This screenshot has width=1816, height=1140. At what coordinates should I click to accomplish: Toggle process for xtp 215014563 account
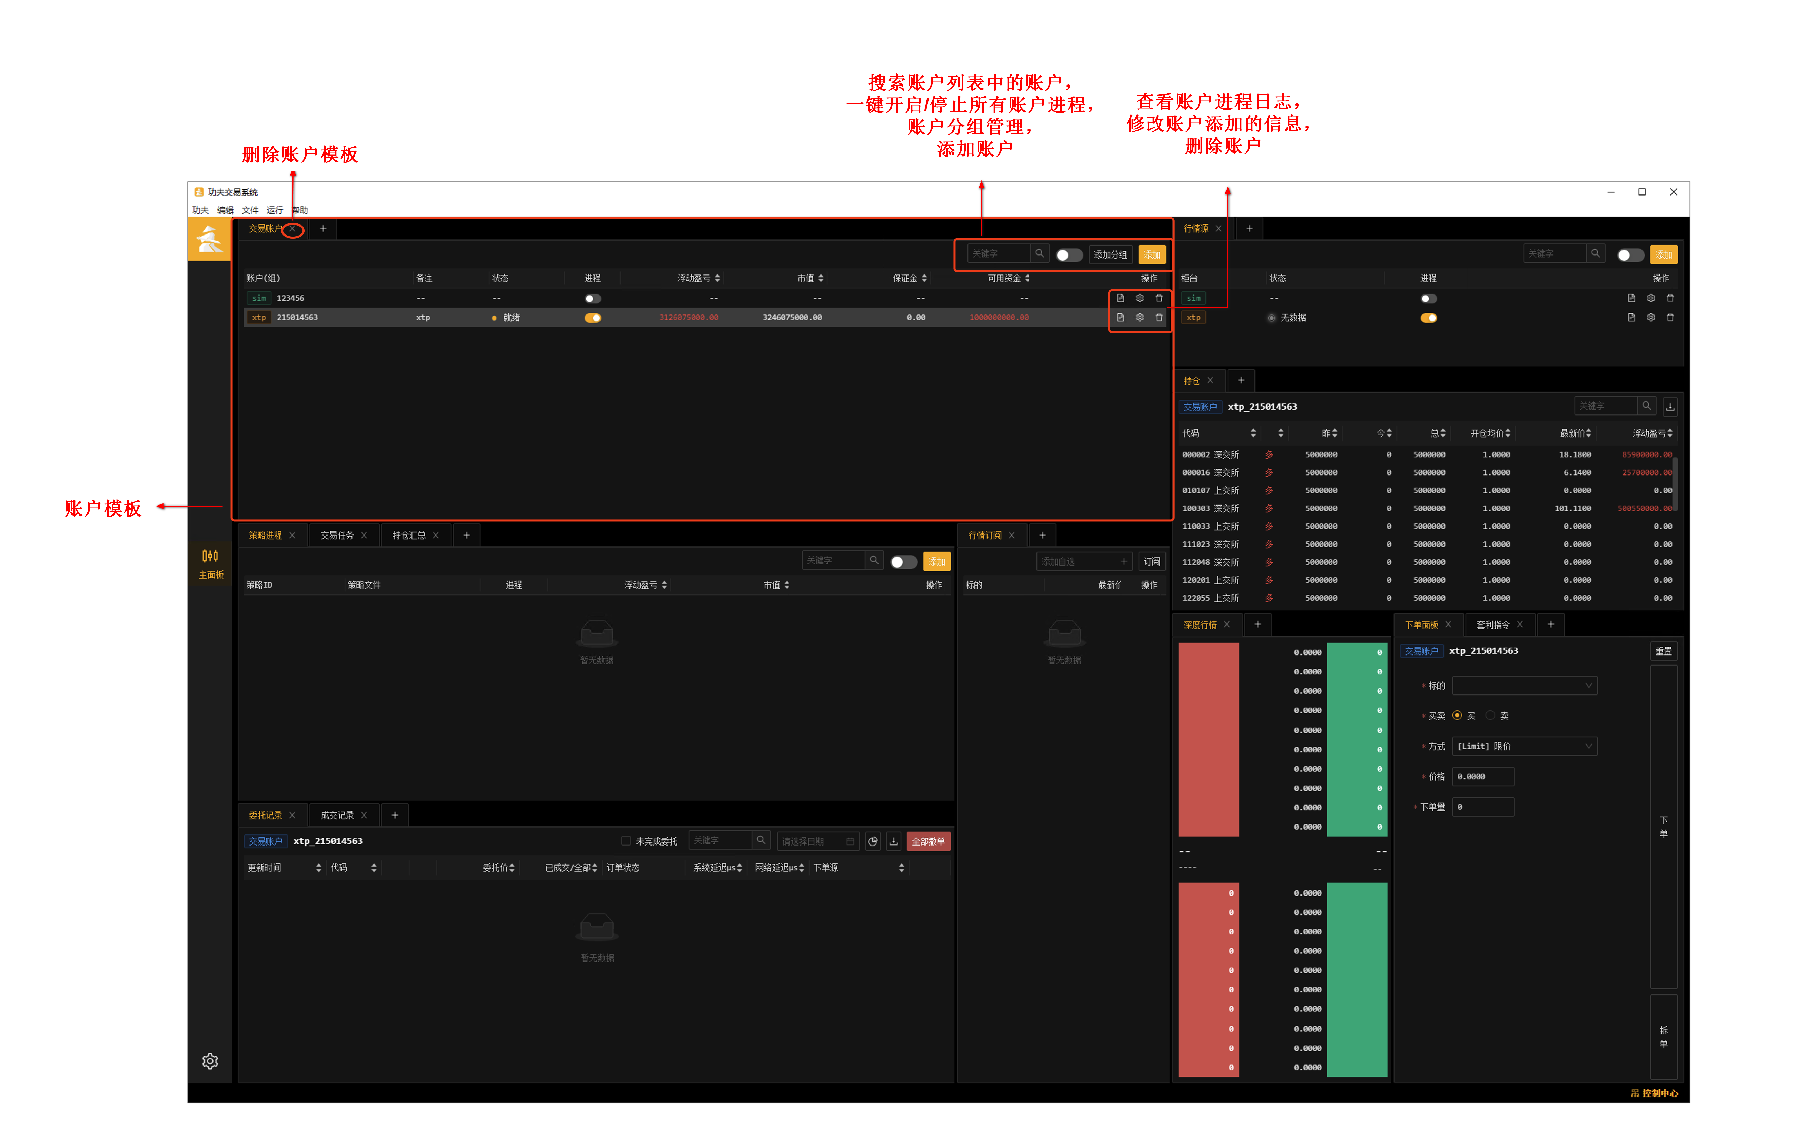pos(594,318)
